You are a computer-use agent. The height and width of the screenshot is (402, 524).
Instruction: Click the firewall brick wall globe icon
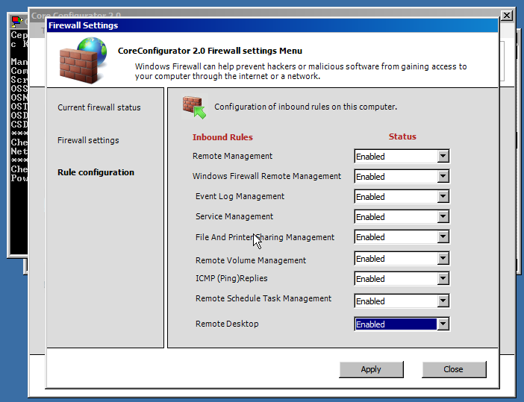pos(83,60)
